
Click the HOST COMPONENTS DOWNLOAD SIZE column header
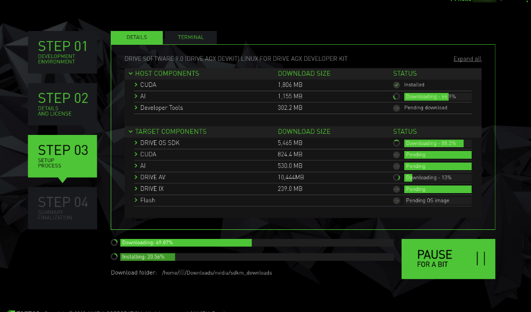pyautogui.click(x=304, y=74)
